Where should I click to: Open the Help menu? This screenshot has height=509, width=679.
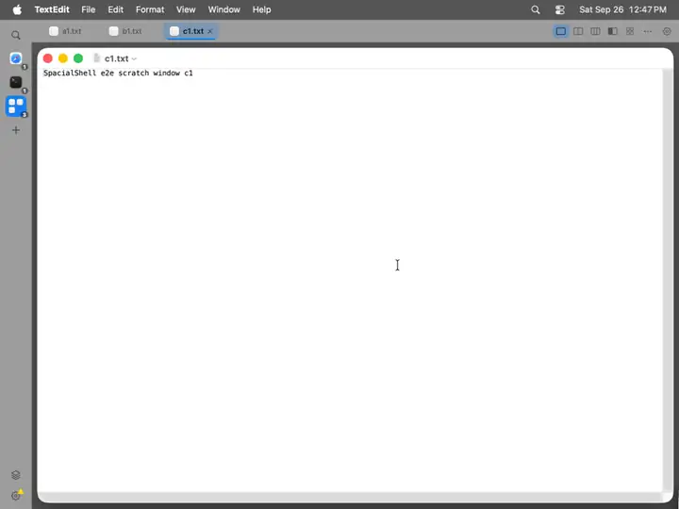click(x=261, y=9)
